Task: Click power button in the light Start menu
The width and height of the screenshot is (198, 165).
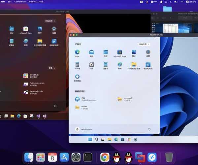Action: (x=149, y=129)
